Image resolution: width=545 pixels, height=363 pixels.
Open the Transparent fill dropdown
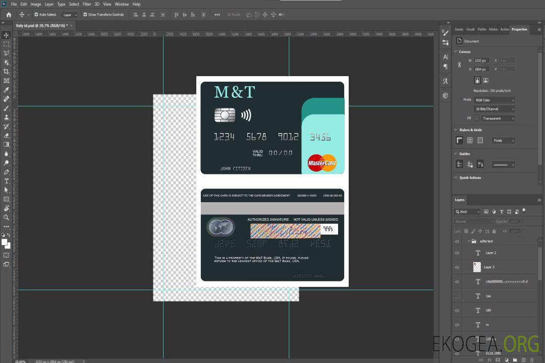(498, 118)
